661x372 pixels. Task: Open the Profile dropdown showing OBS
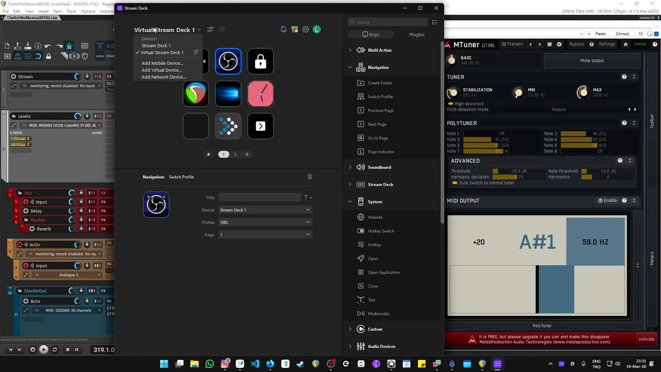[x=264, y=222]
